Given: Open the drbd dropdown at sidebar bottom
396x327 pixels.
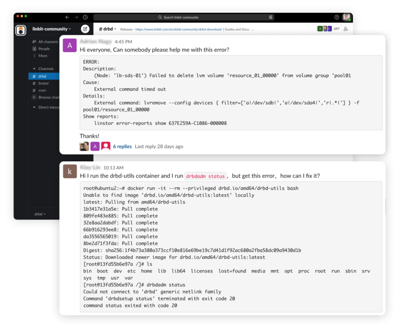Looking at the screenshot, I should point(40,214).
